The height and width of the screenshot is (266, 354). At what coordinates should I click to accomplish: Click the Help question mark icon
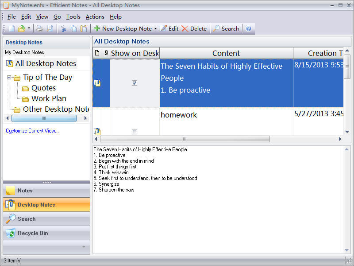pyautogui.click(x=249, y=28)
